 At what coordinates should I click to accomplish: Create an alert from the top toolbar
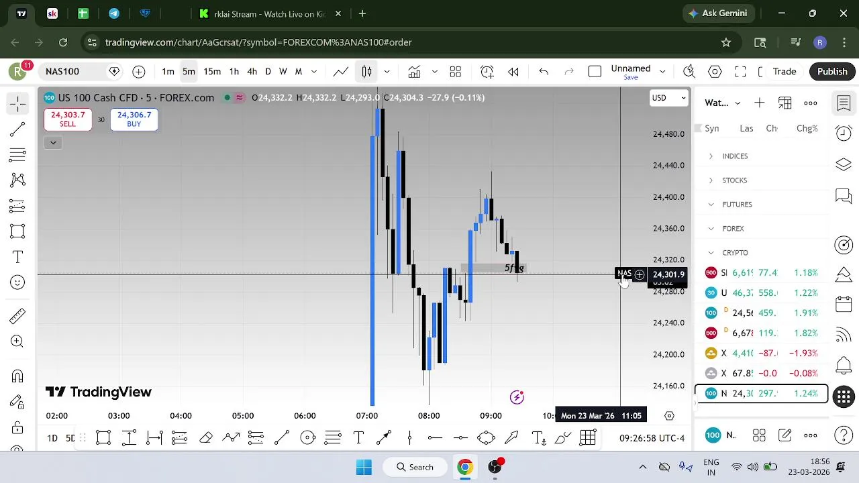click(487, 72)
